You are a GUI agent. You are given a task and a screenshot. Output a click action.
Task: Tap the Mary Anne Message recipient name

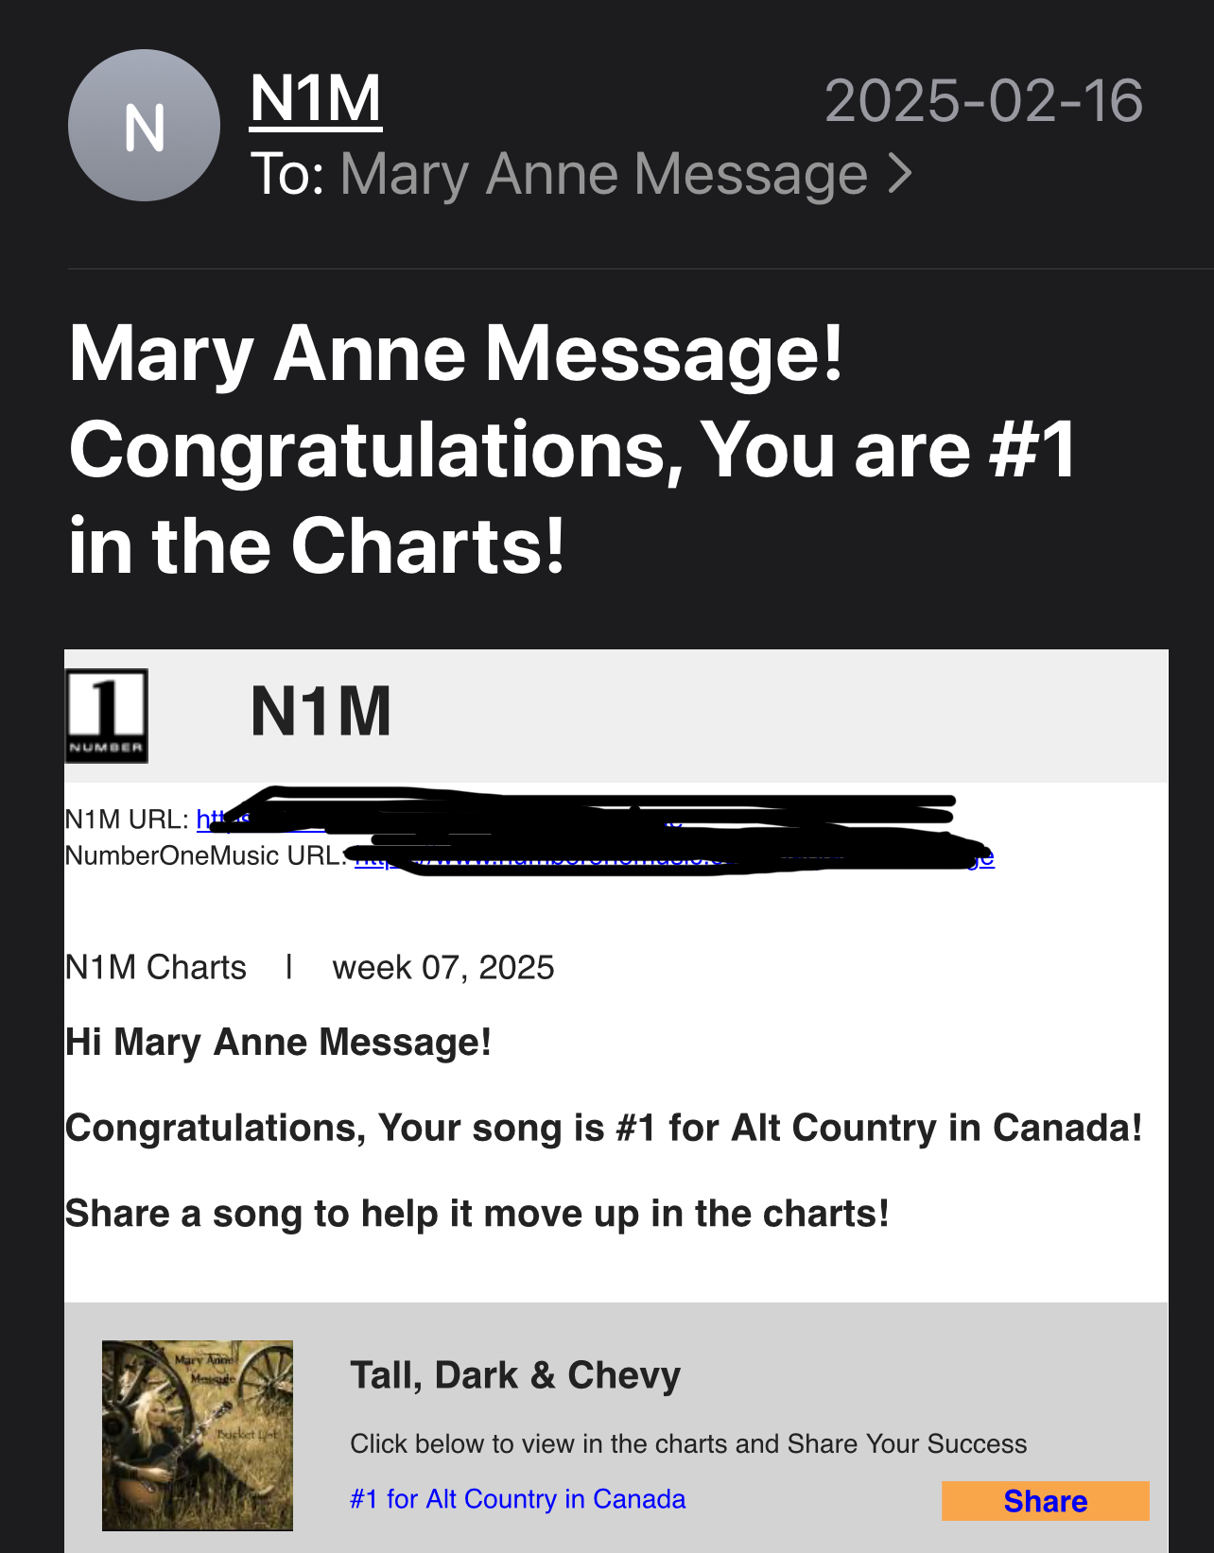(603, 174)
